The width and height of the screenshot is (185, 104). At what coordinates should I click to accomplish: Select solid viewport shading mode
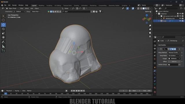point(144,8)
